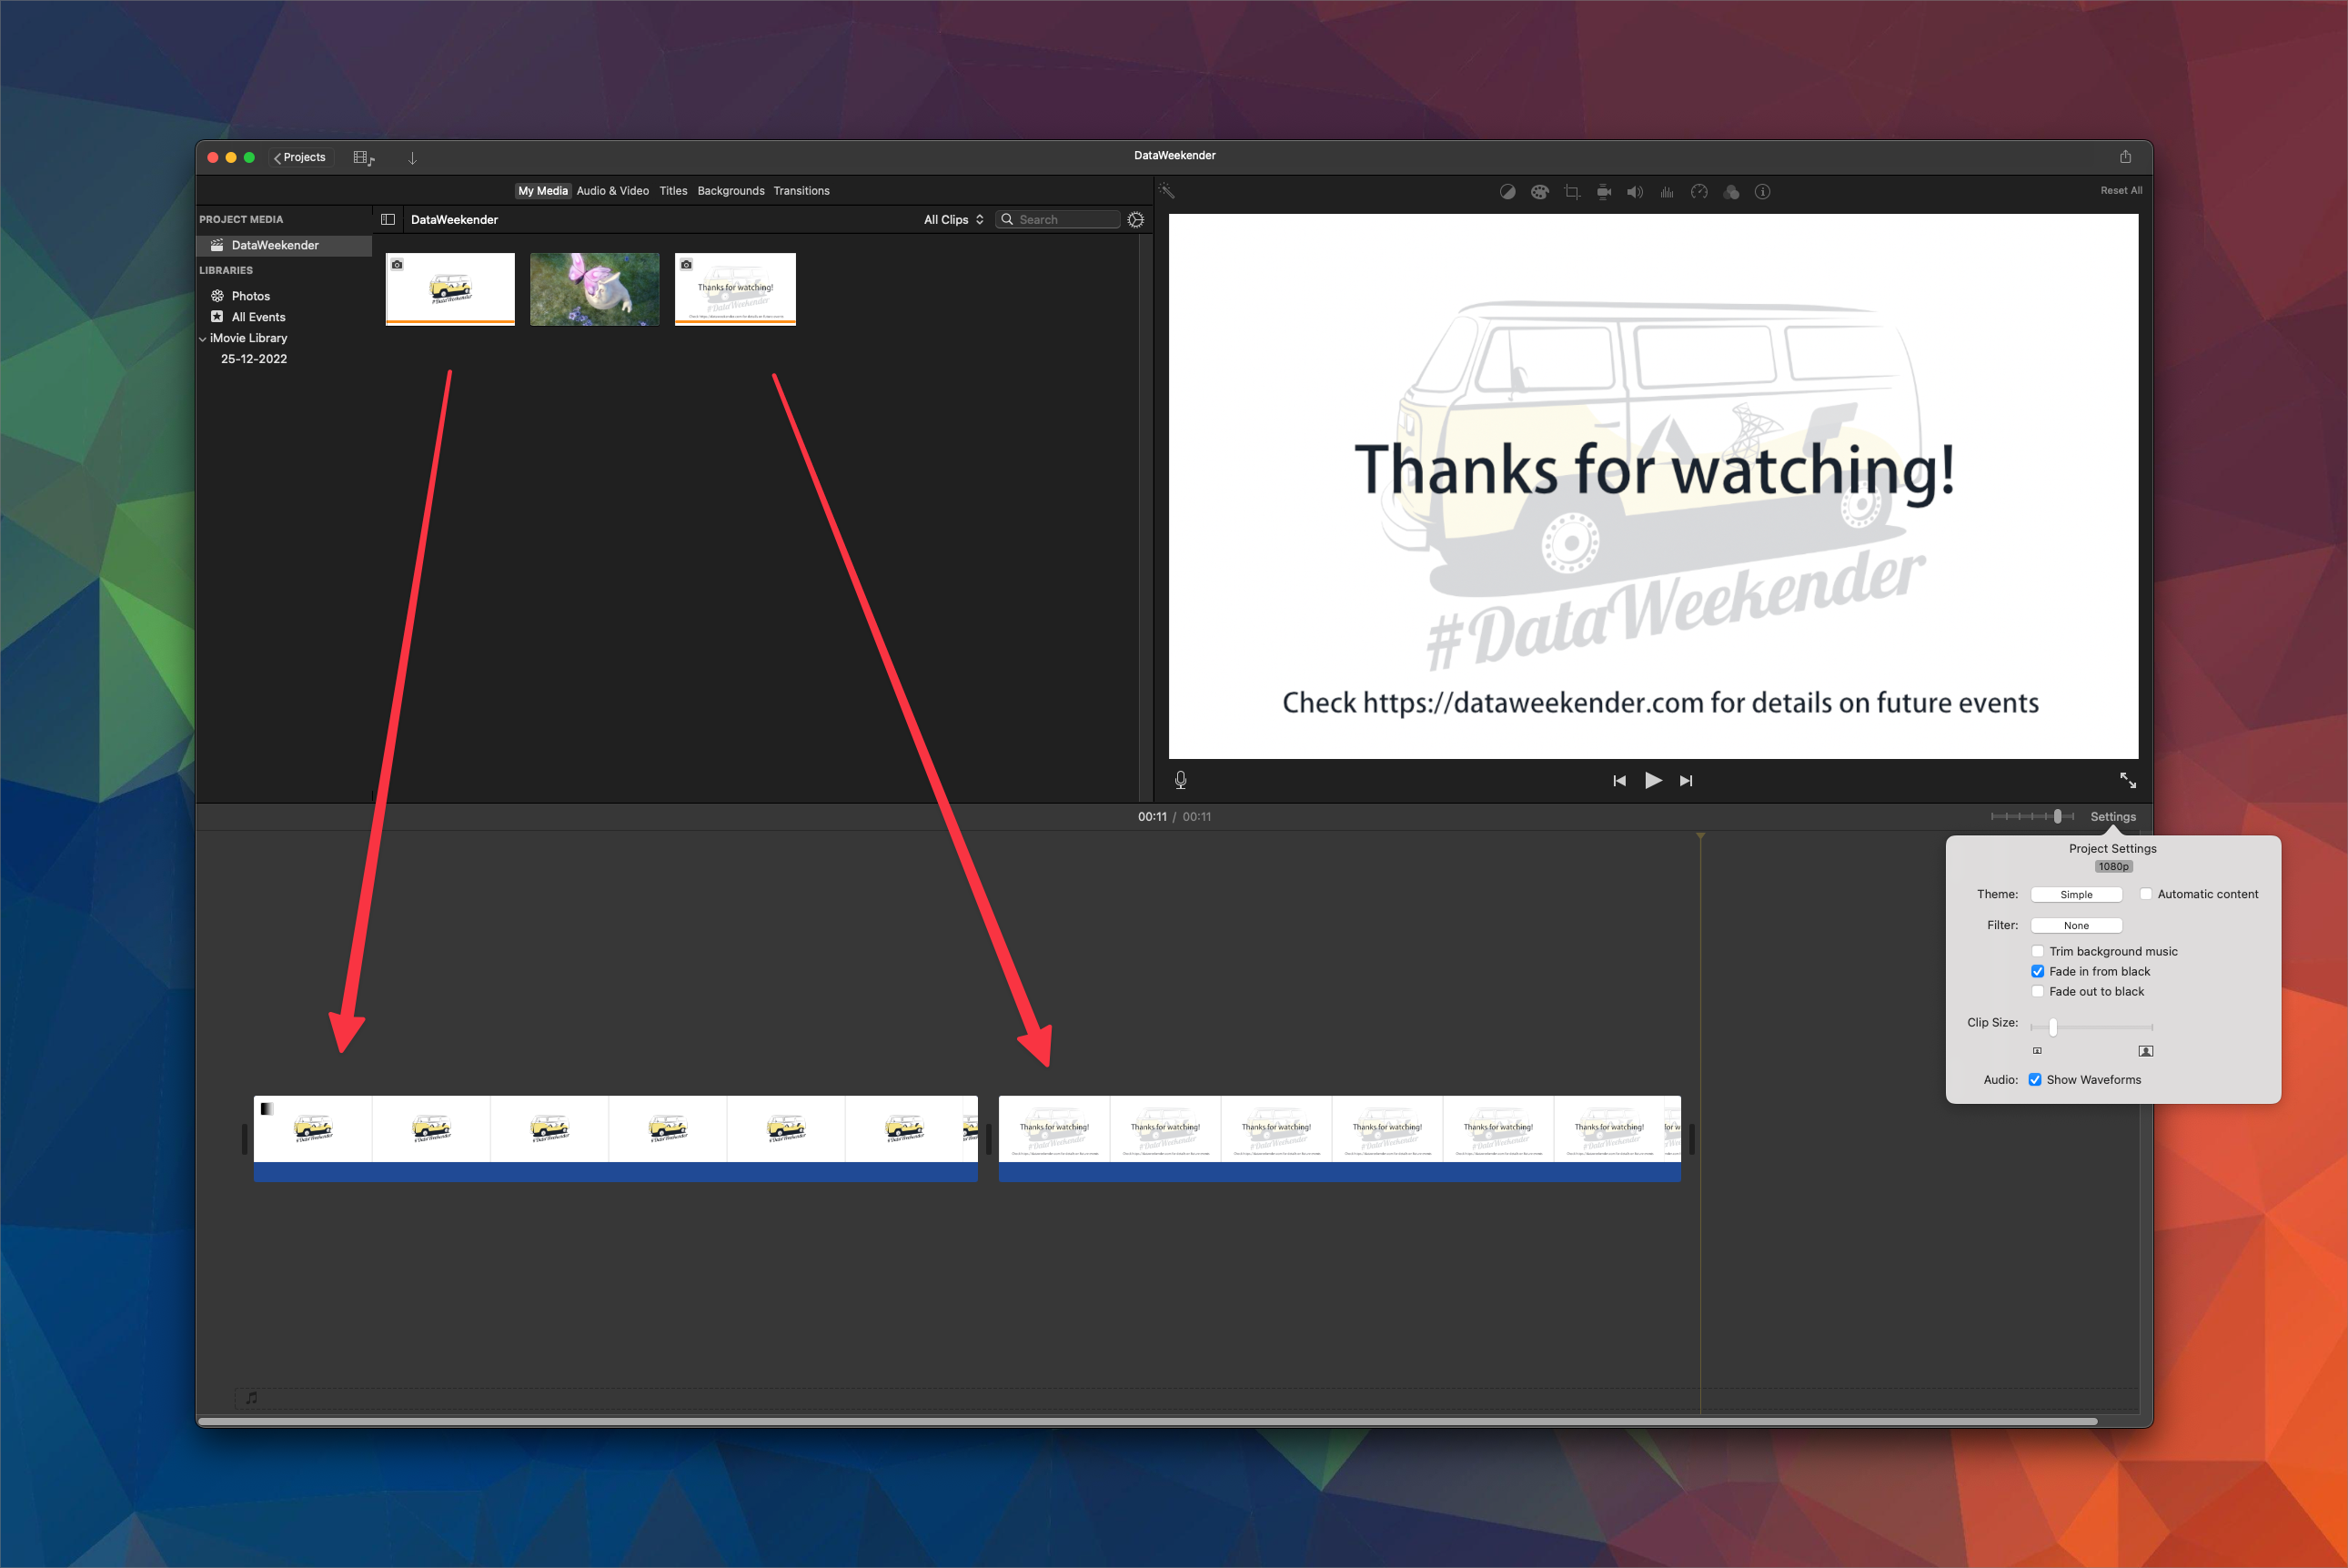Open the Titles media tab

point(672,190)
